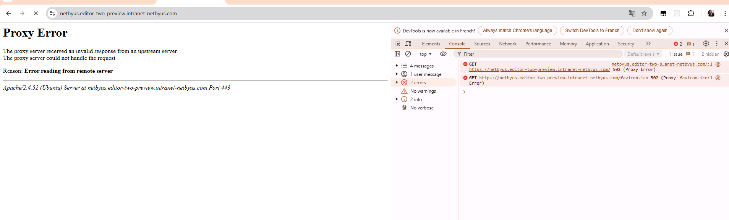Switch to the Network tab
The height and width of the screenshot is (220, 729).
(x=508, y=44)
